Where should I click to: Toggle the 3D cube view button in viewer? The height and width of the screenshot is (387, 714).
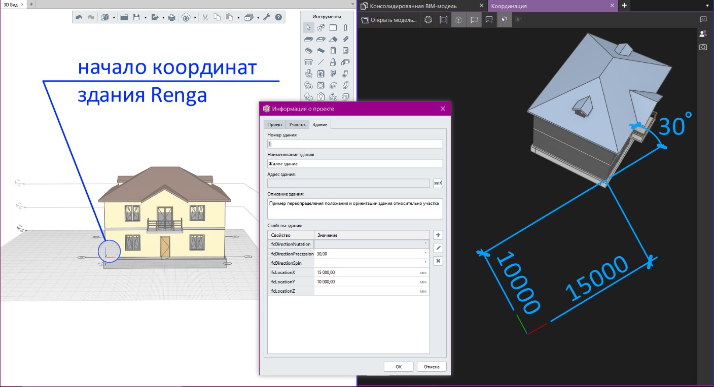tap(458, 20)
